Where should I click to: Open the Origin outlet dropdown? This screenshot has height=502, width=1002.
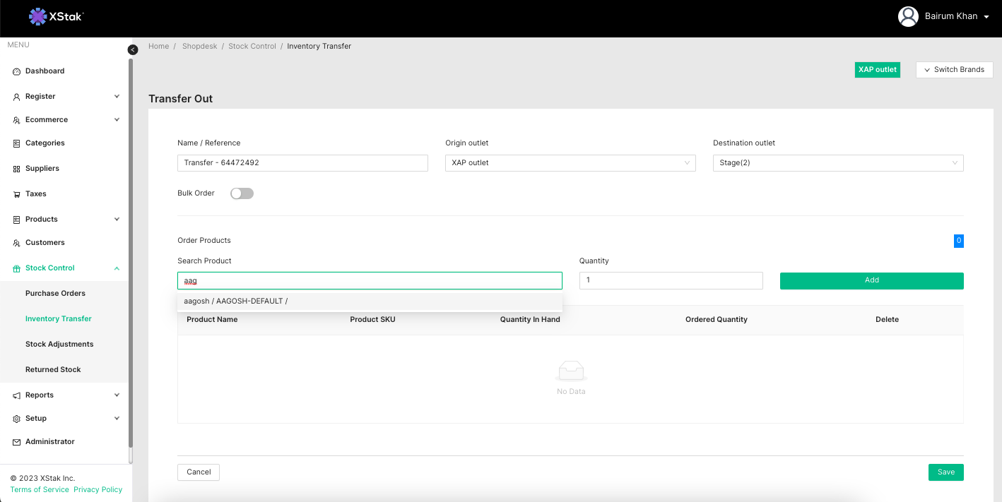(x=570, y=163)
